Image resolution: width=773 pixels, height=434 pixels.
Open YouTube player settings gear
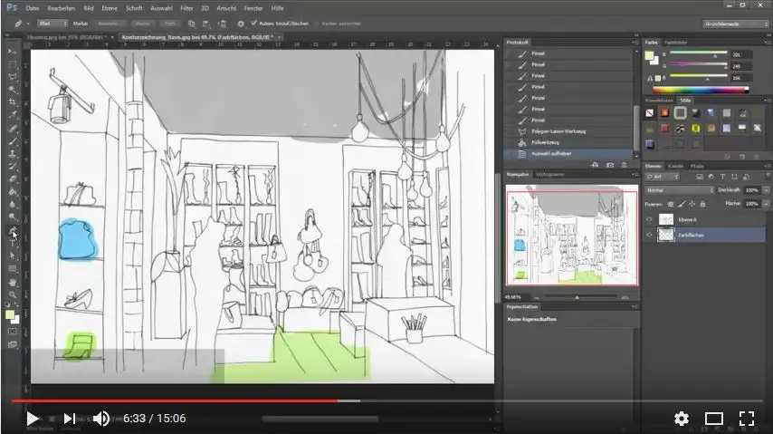click(x=682, y=419)
